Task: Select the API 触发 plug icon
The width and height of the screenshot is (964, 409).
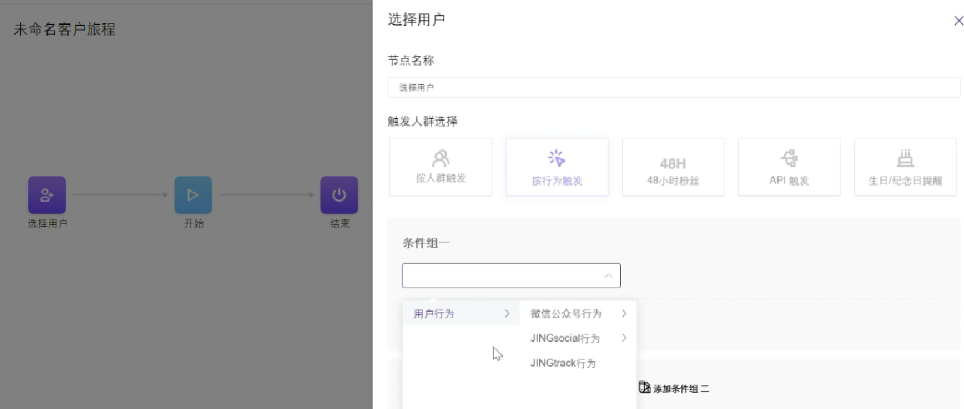Action: point(789,158)
